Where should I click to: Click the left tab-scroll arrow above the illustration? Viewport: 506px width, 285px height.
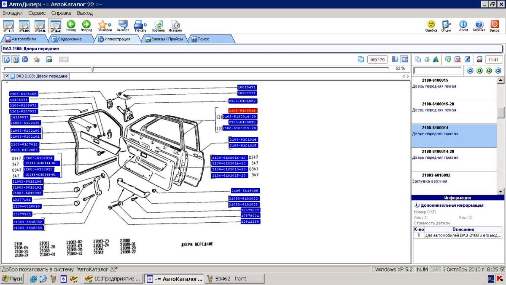click(404, 76)
